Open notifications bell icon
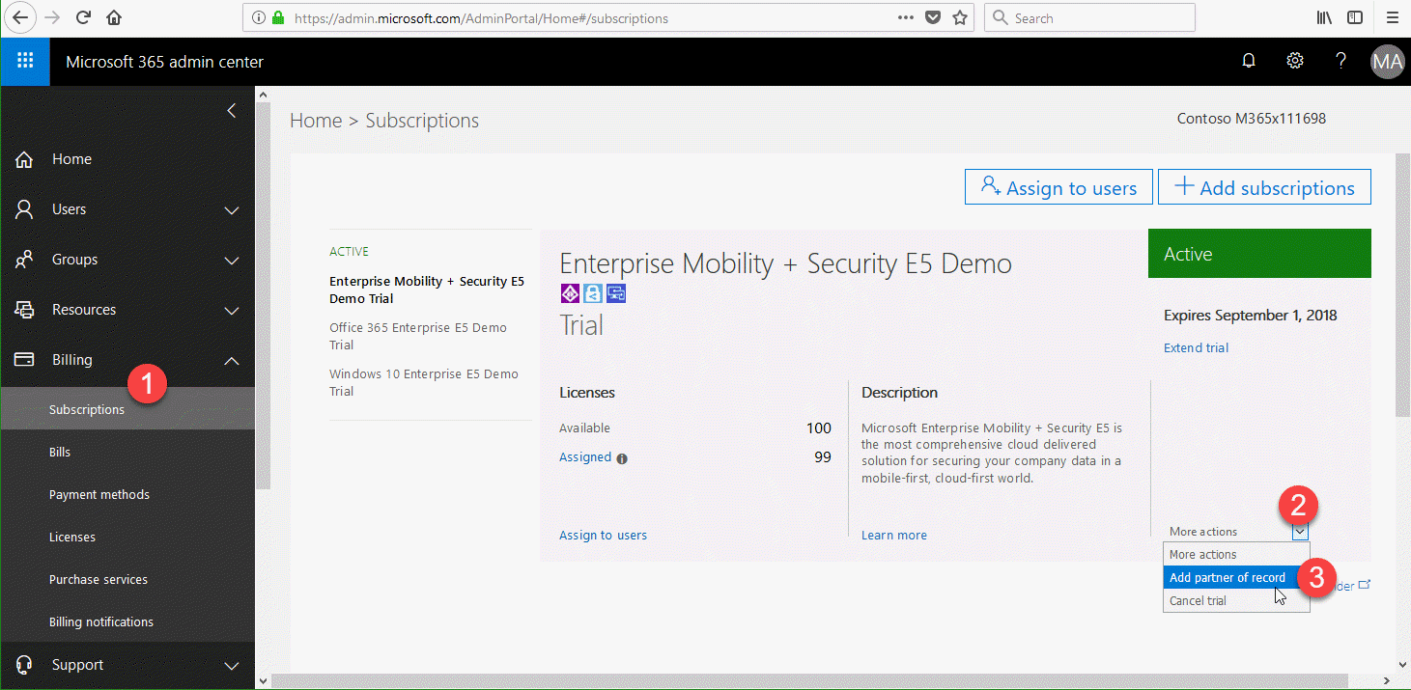The height and width of the screenshot is (690, 1411). [1249, 62]
